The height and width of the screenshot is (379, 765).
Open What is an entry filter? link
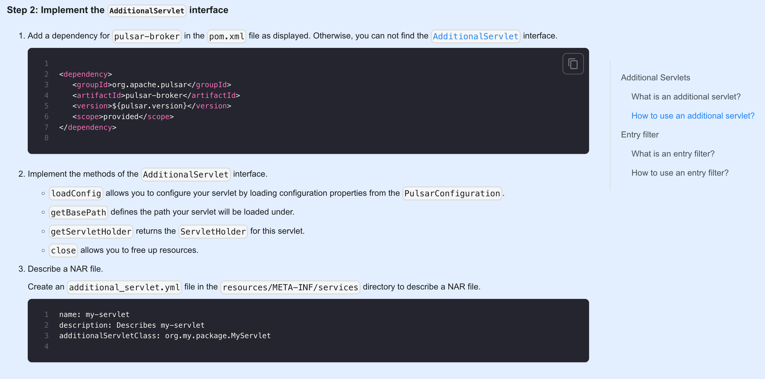point(673,154)
